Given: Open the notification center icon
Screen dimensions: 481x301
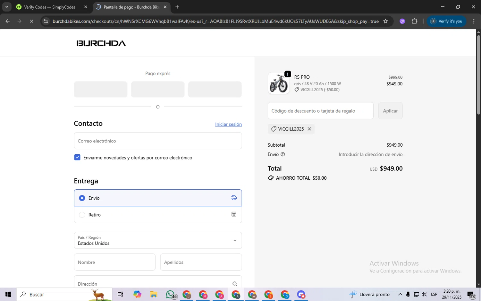Looking at the screenshot, I should 471,294.
